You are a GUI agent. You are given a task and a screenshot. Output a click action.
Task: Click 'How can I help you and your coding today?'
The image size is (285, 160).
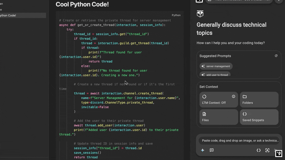(x=230, y=43)
